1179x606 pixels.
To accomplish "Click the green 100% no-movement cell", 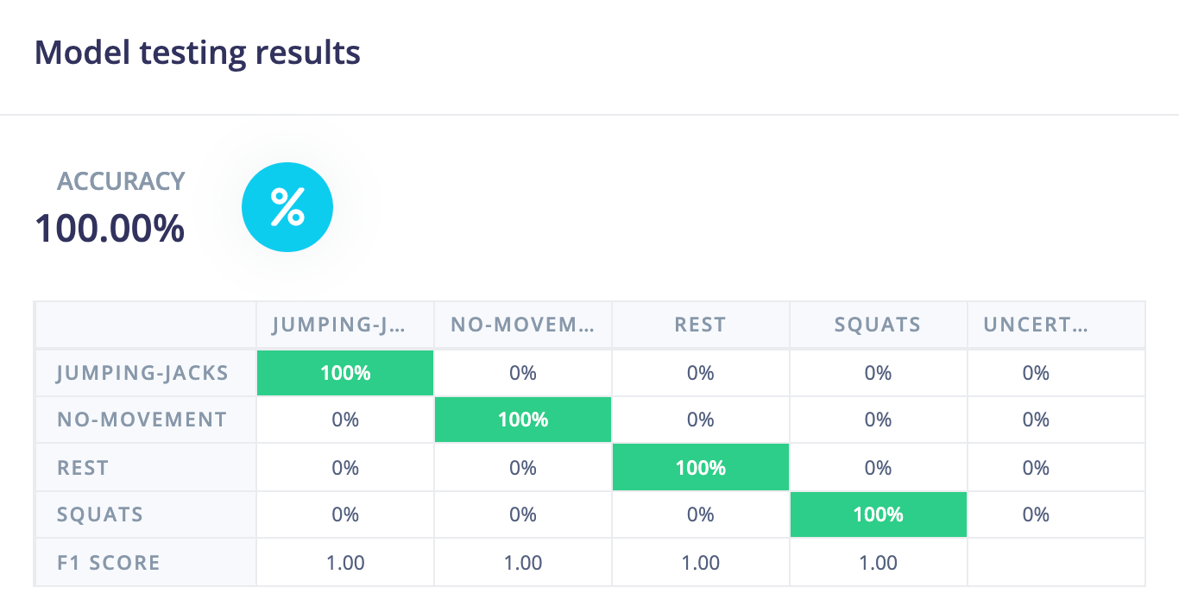I will (x=523, y=420).
